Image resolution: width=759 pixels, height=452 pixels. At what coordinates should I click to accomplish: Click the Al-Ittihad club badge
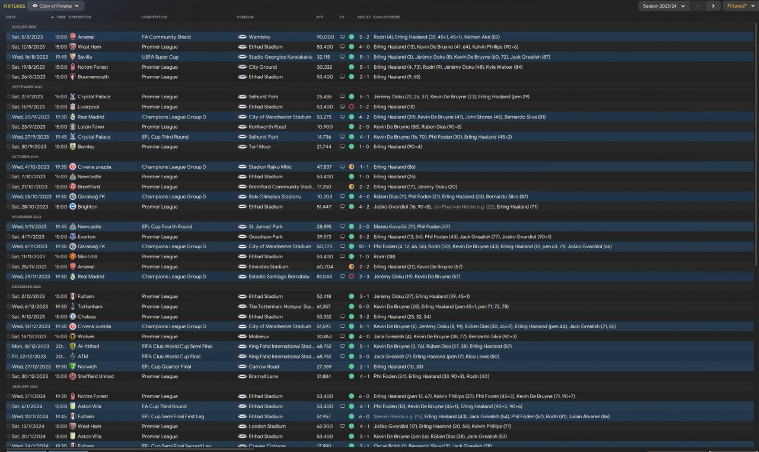72,347
